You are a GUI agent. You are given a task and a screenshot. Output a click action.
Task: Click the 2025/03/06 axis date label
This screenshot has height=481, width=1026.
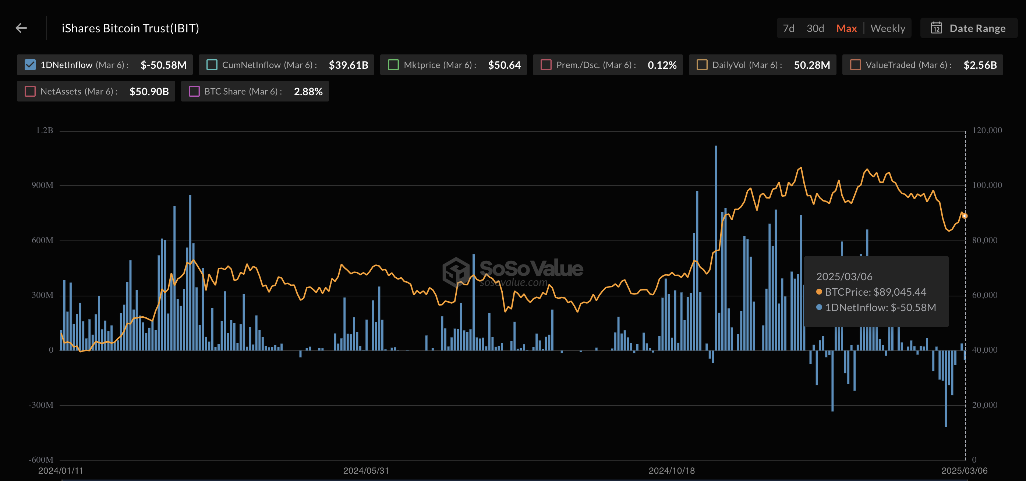964,471
